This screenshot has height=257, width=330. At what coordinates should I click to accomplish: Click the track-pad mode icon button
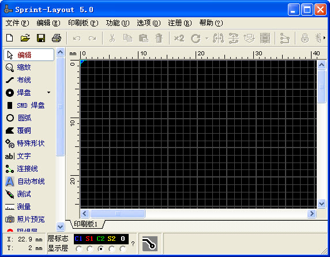pos(149,244)
